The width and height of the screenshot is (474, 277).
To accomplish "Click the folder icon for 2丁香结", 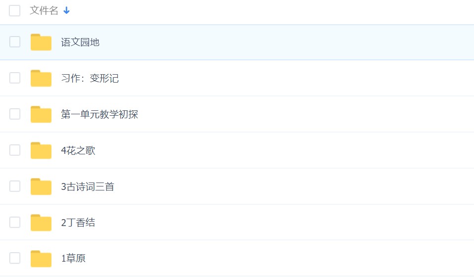I will coord(41,223).
